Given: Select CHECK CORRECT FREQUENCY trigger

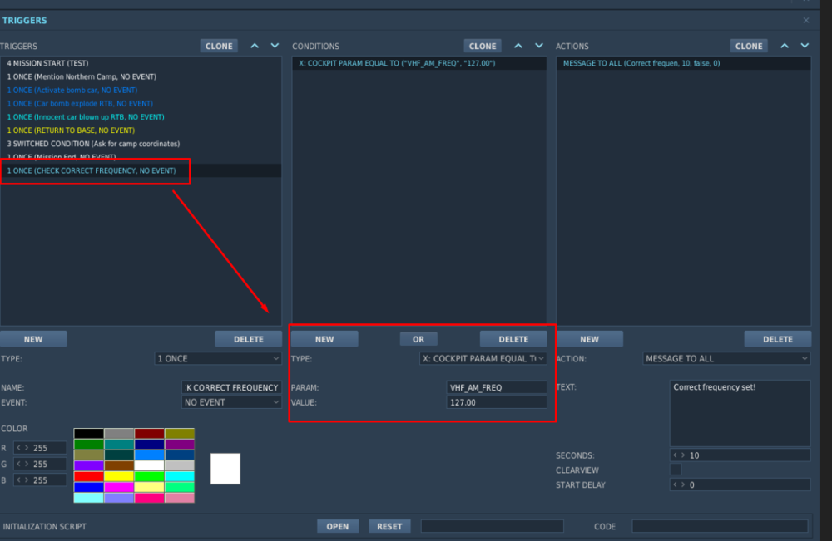Looking at the screenshot, I should coord(141,170).
